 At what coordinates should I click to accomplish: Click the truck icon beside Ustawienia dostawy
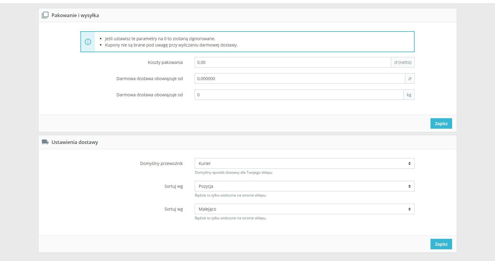[45, 142]
